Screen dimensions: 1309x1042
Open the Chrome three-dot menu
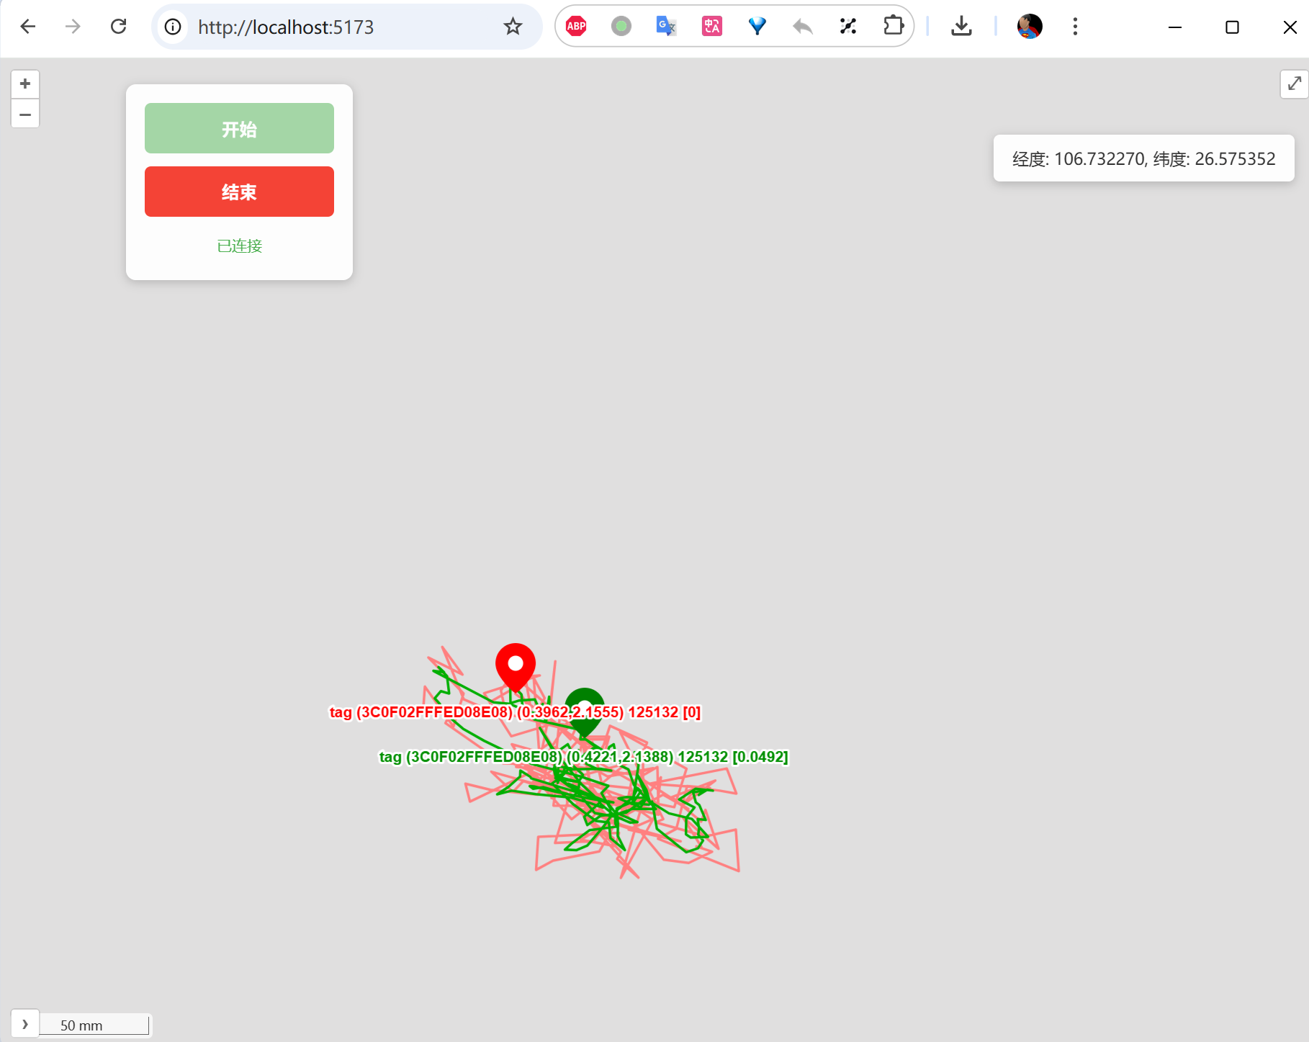[x=1075, y=27]
